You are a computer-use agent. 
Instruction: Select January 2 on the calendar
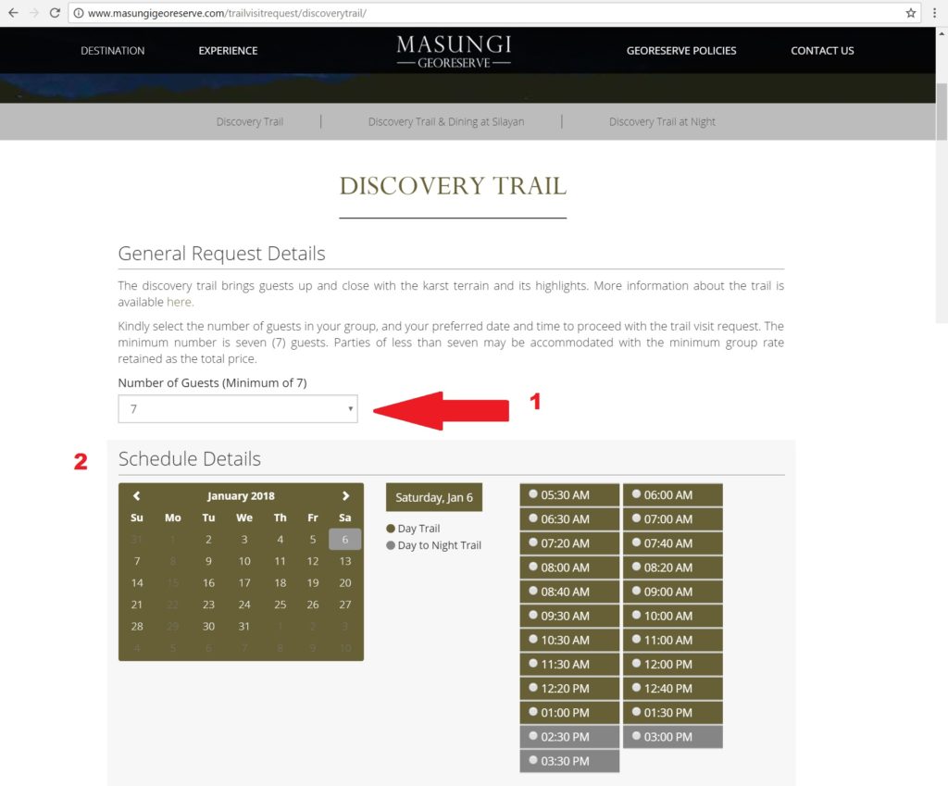click(x=208, y=540)
